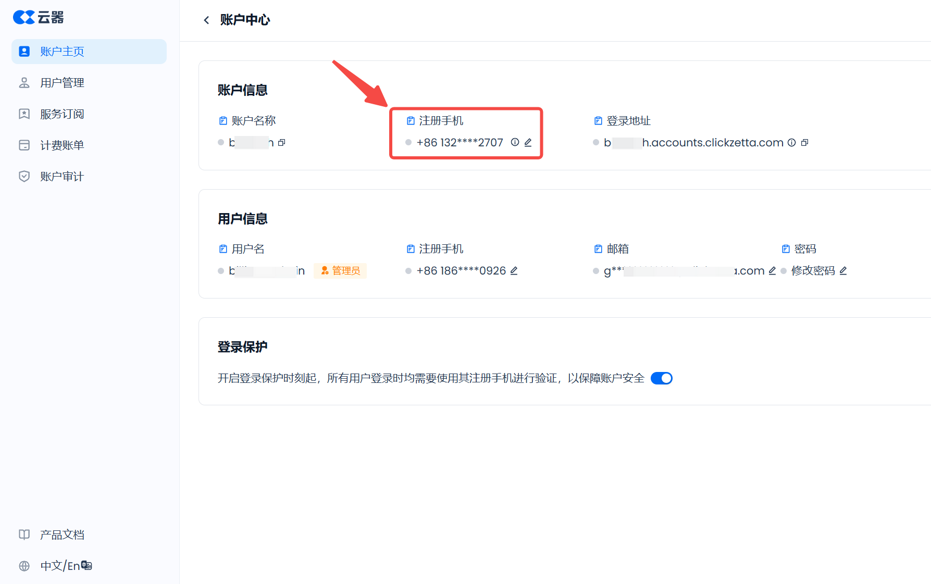Toggle the 登录保护 login protection switch
This screenshot has width=931, height=584.
[x=661, y=378]
